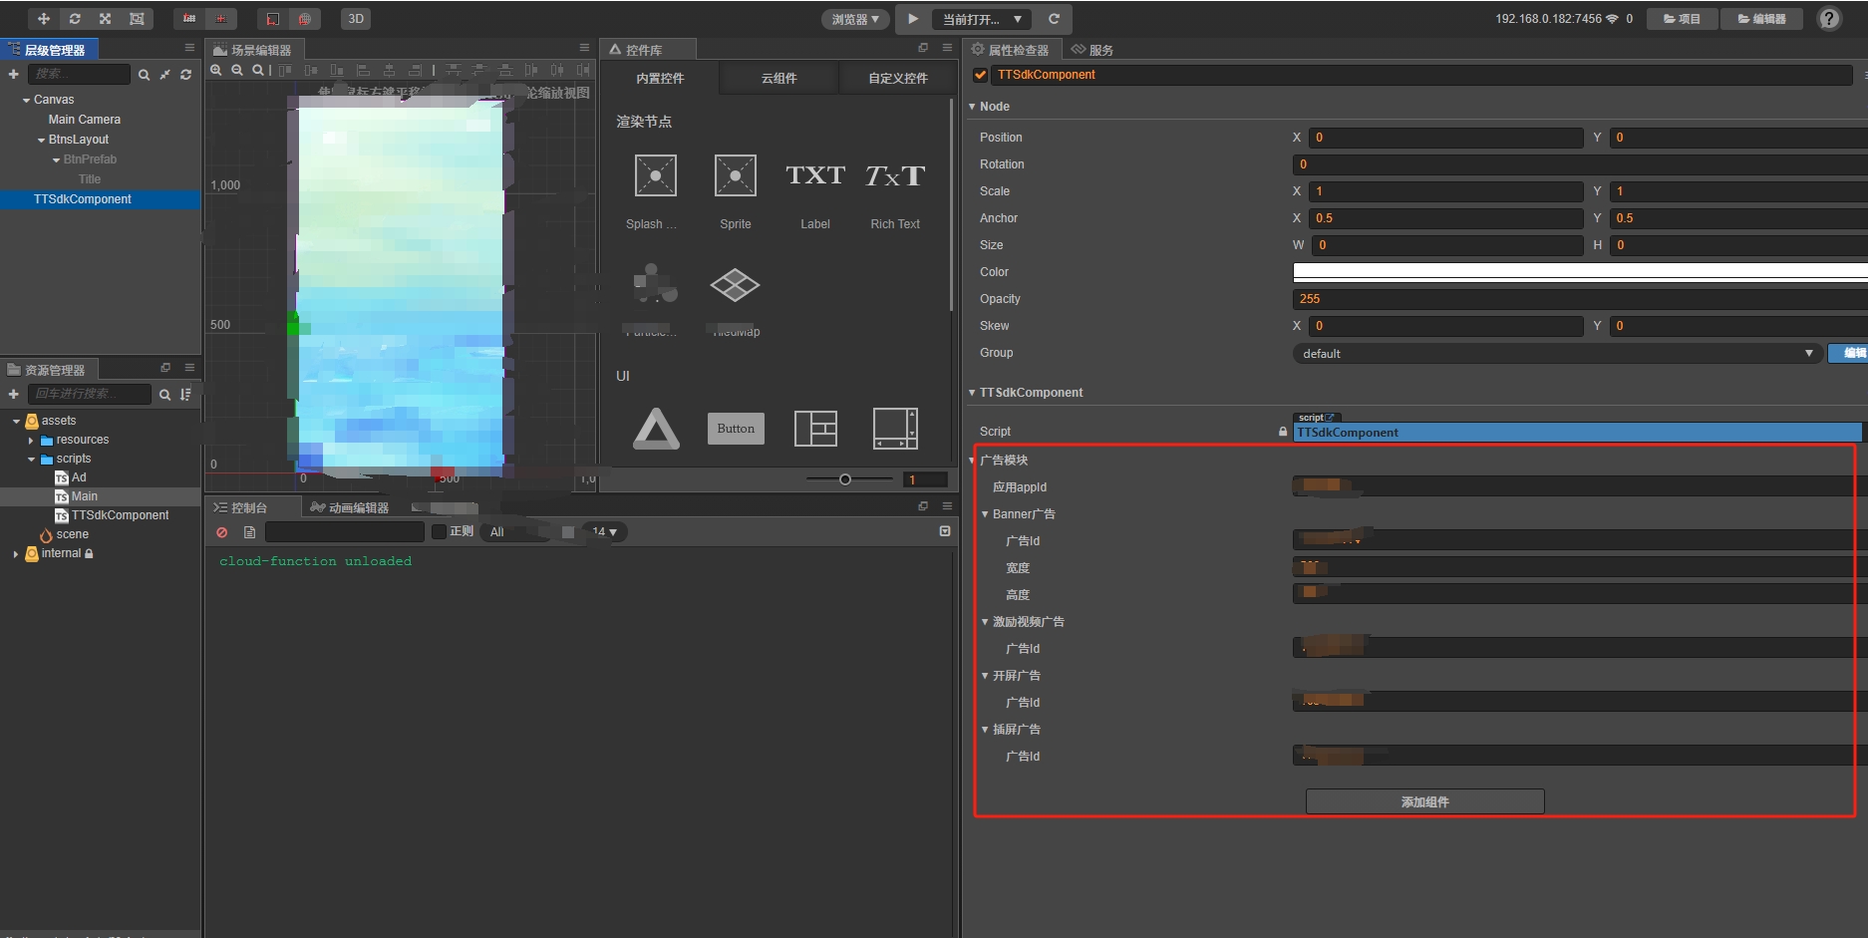This screenshot has width=1868, height=938.
Task: Collapse the Banner广告 section
Action: [985, 514]
